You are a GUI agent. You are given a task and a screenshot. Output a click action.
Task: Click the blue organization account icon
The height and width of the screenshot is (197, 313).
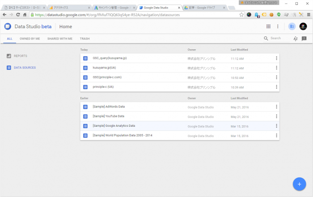(x=292, y=26)
